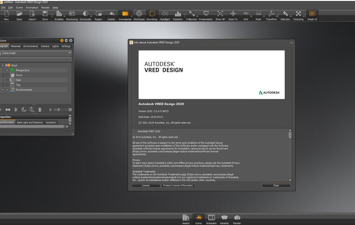The width and height of the screenshot is (355, 225).
Task: Toggle the Grid toolbar icon
Action: pos(246,14)
